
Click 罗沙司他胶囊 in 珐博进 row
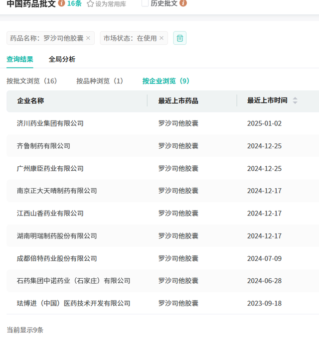(x=178, y=303)
